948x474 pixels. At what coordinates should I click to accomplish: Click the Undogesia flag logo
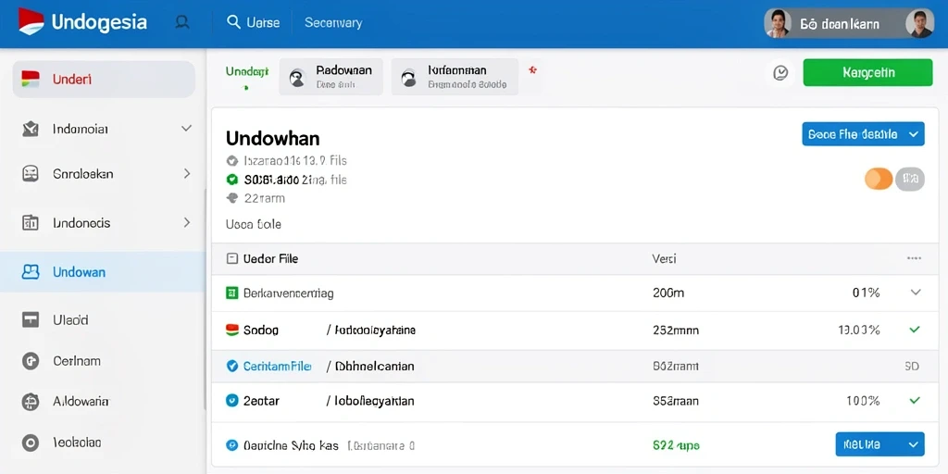coord(31,22)
